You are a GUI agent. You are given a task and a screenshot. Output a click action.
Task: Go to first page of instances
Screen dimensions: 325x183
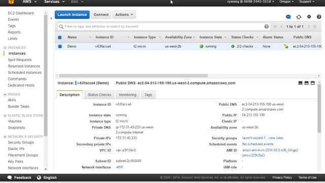click(x=275, y=26)
